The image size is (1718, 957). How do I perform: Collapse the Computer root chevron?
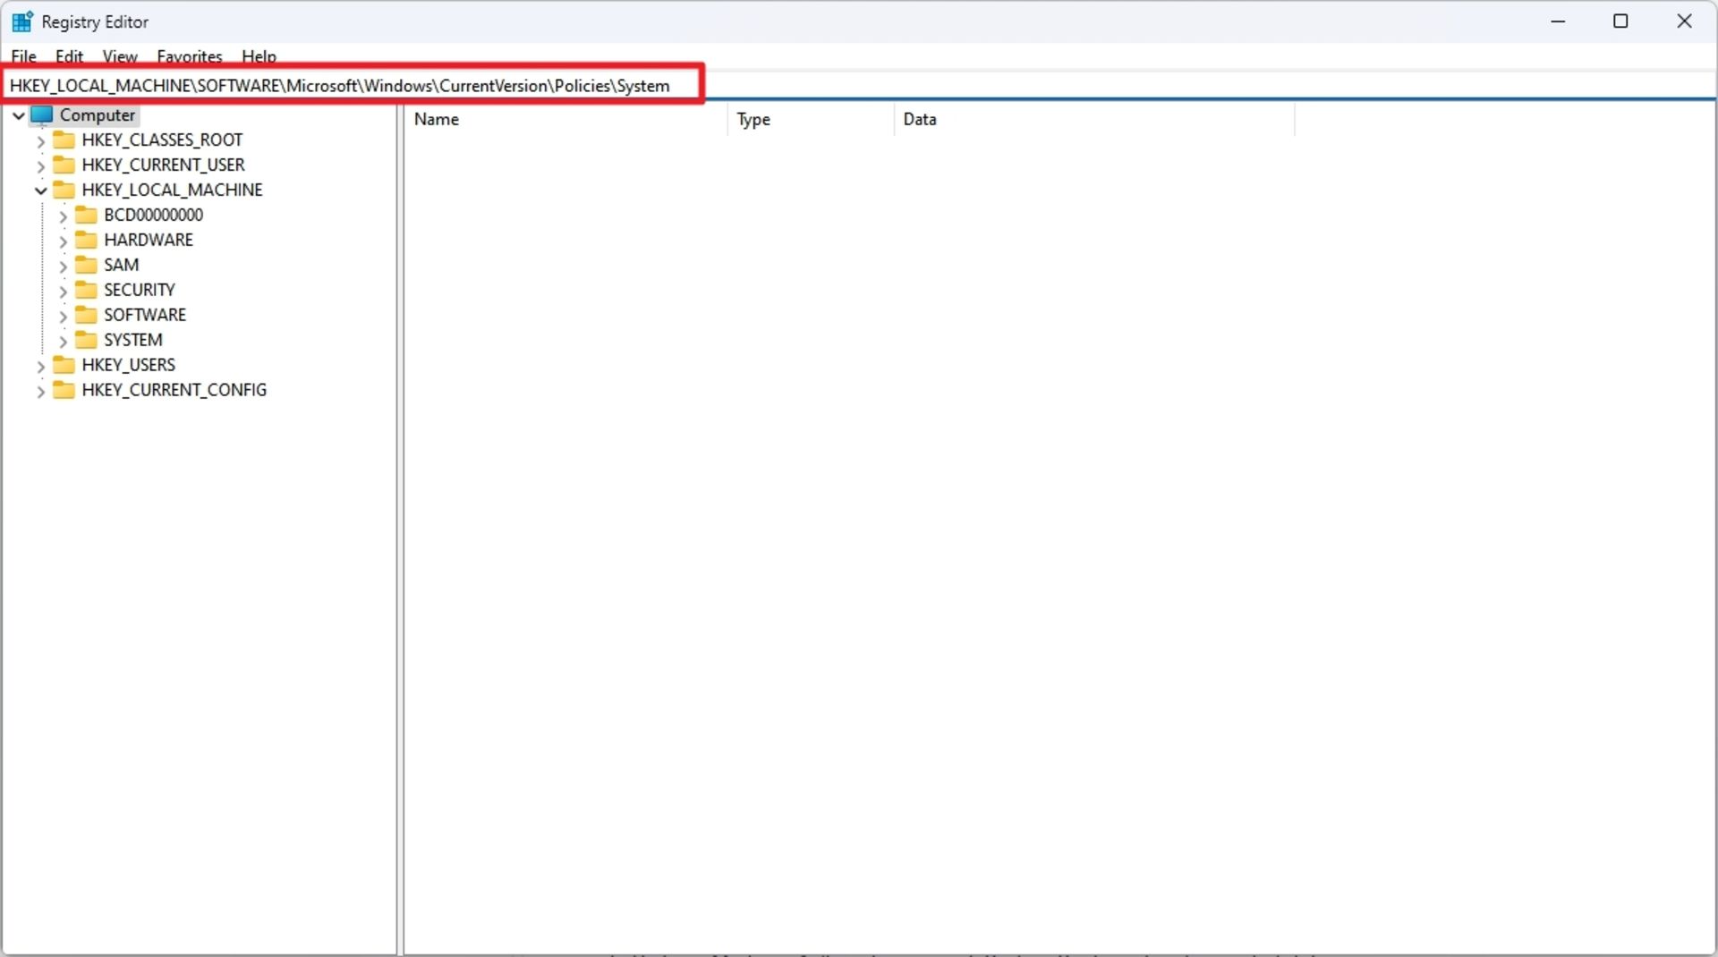pos(19,115)
